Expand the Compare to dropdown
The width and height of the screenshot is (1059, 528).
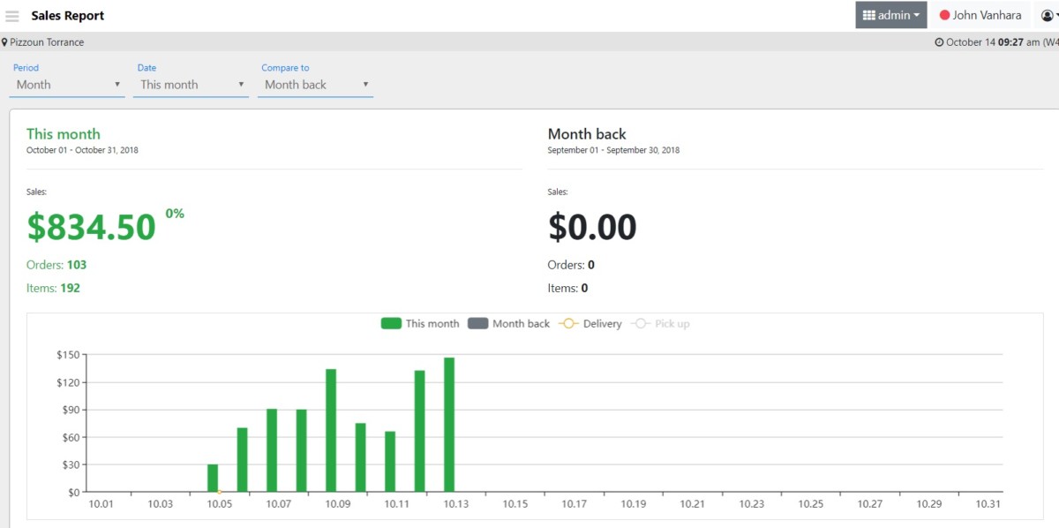tap(316, 85)
